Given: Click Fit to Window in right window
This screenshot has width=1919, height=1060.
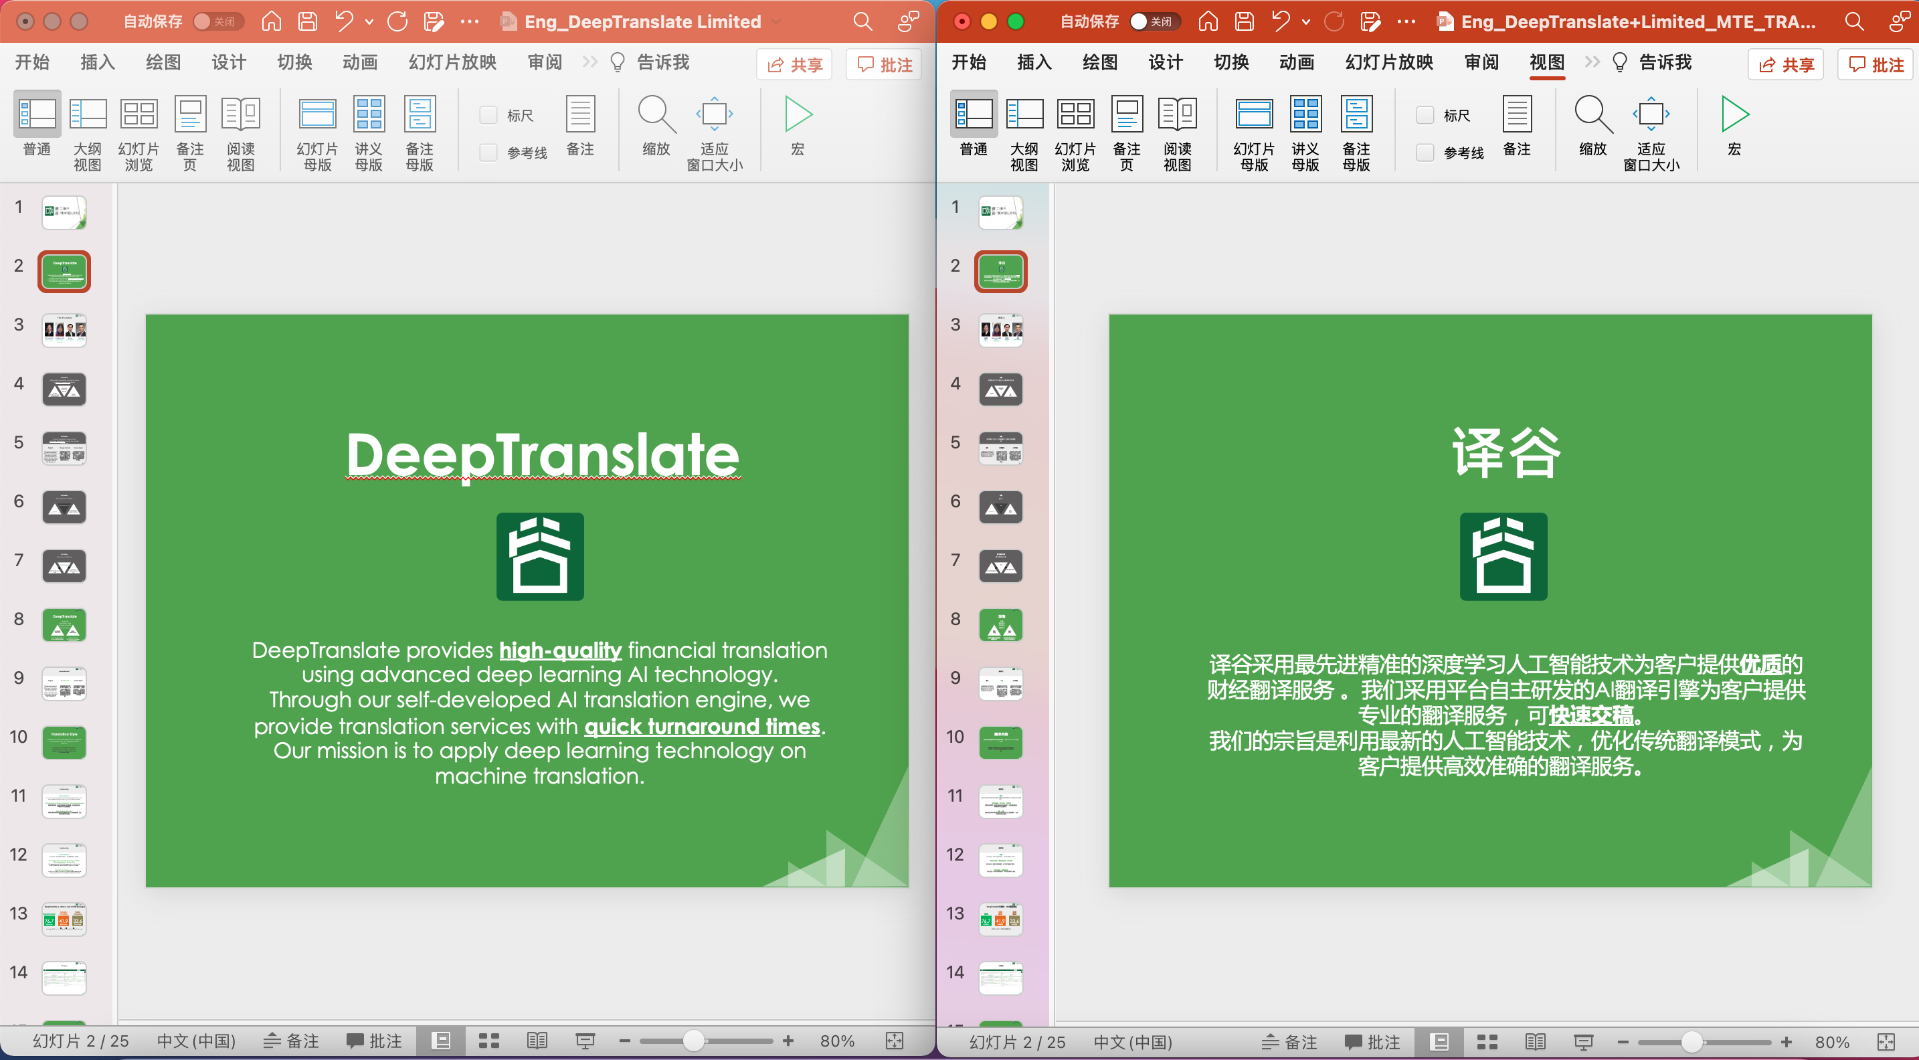Looking at the screenshot, I should click(x=1651, y=132).
